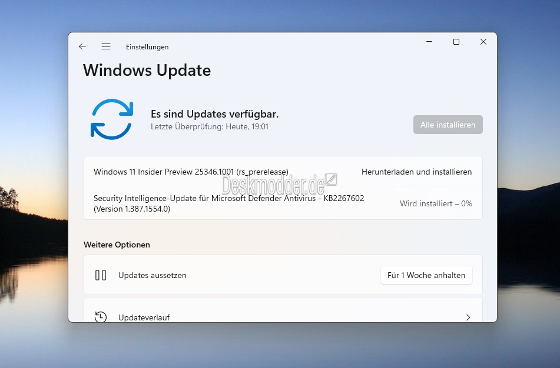This screenshot has height=368, width=560.
Task: Click the pause icon beside Updates aussetzen
Action: point(101,275)
